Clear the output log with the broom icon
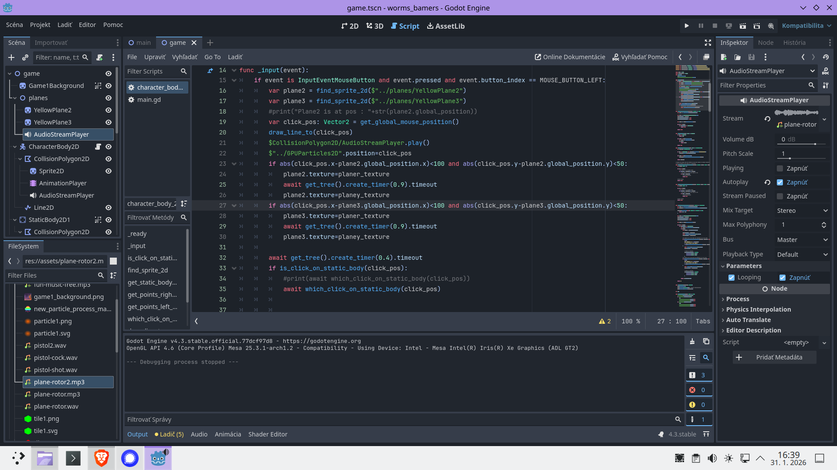Screen dimensions: 837x470 click(692, 342)
